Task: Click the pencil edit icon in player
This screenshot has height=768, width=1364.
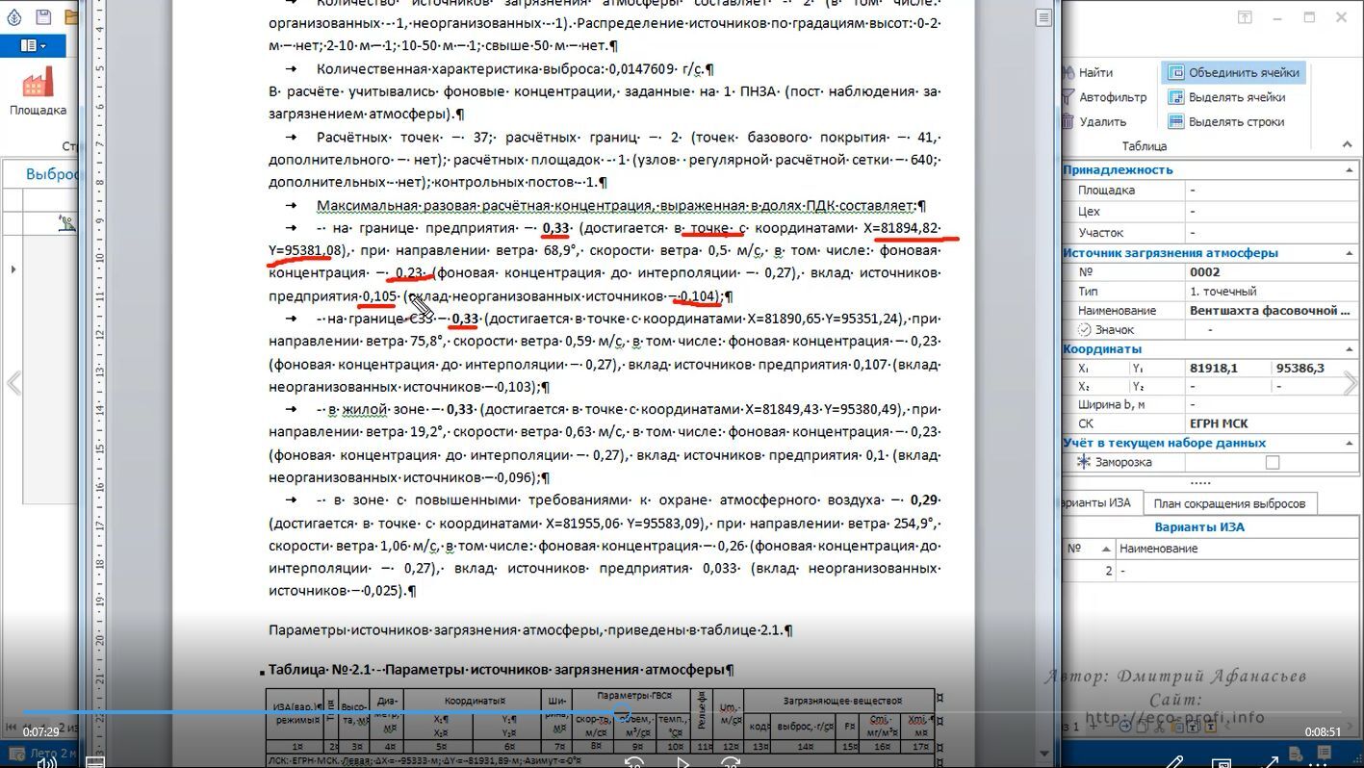Action: tap(1173, 762)
